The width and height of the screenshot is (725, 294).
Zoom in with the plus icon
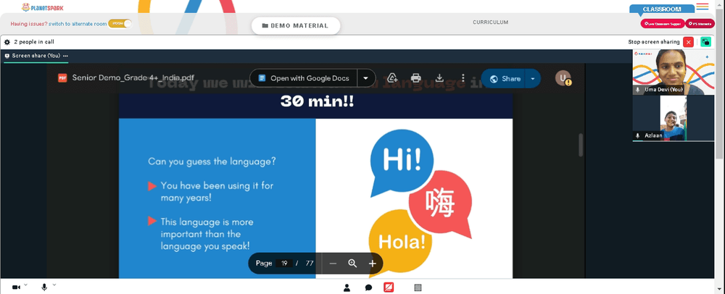click(x=372, y=264)
